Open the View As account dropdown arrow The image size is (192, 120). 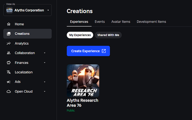48,10
